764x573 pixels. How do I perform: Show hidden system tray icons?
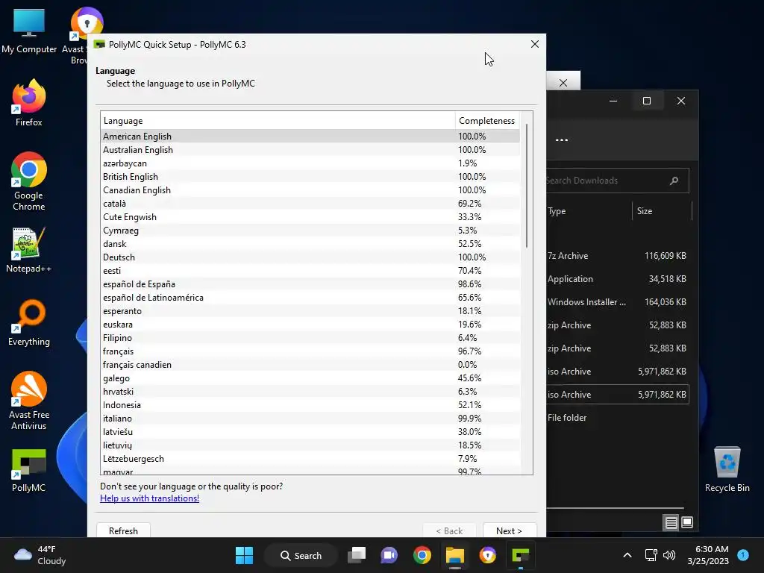627,555
